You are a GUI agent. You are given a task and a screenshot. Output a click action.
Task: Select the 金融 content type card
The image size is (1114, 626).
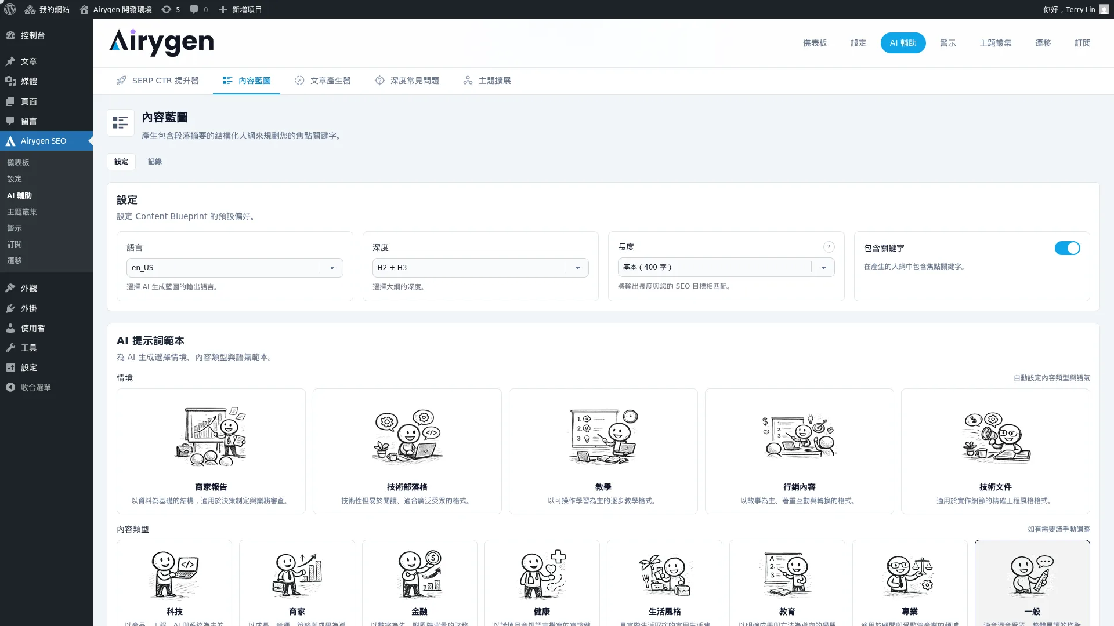(419, 583)
